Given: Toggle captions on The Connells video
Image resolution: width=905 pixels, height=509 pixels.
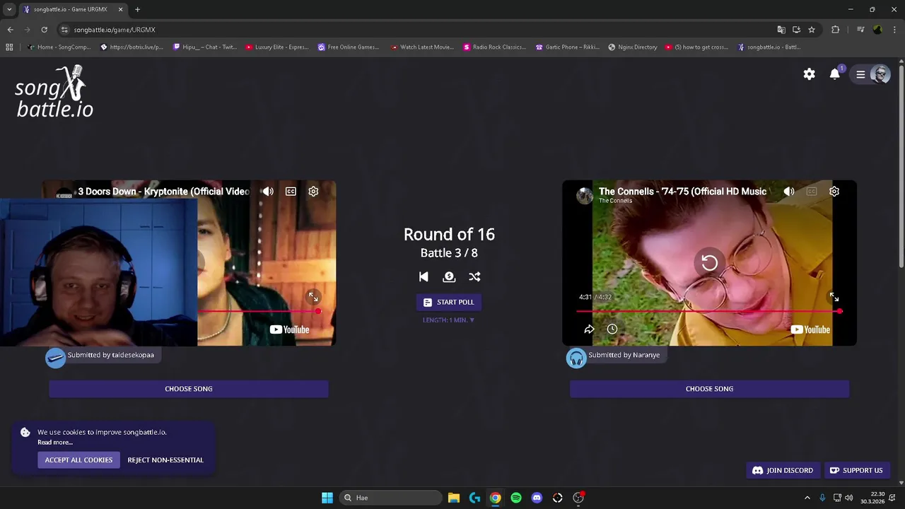Looking at the screenshot, I should (812, 192).
